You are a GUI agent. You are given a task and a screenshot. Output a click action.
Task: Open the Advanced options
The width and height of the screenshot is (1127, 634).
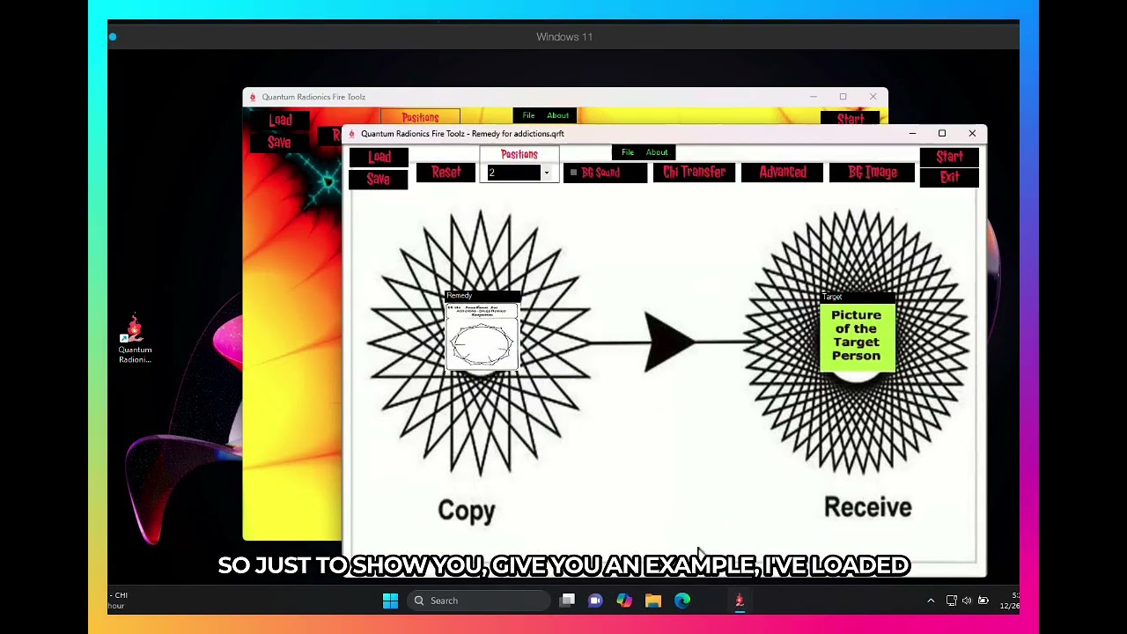(783, 173)
